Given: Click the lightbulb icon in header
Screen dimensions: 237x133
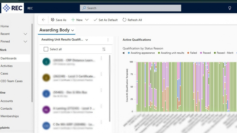Looking at the screenshot, I should [230, 8].
